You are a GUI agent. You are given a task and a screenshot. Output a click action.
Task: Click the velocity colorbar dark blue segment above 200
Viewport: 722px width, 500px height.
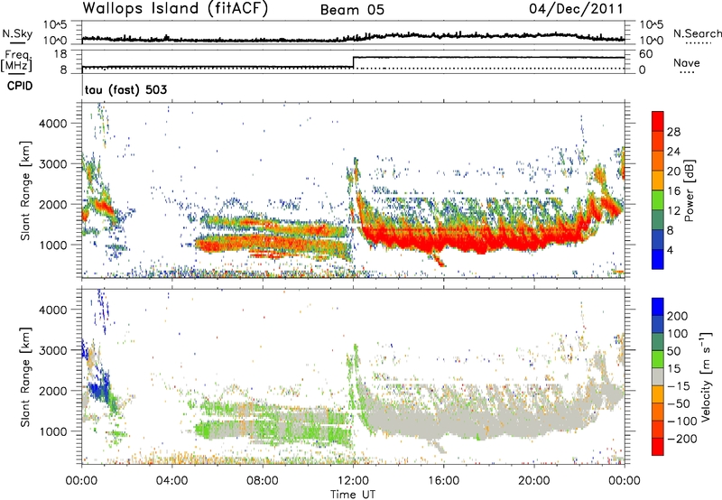658,307
